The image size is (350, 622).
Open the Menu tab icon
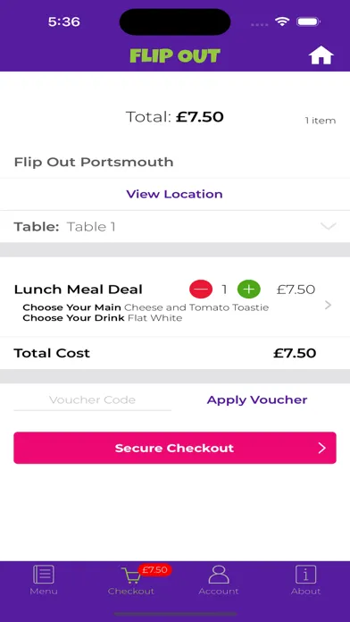pos(44,575)
